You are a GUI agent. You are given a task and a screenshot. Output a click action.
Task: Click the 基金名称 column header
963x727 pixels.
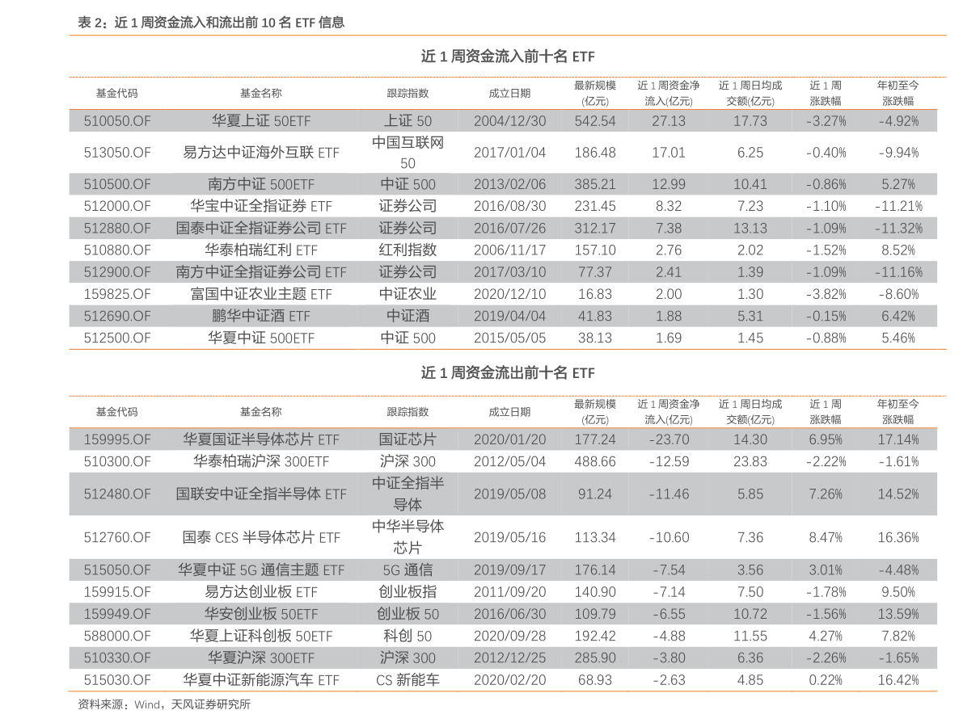[x=262, y=92]
